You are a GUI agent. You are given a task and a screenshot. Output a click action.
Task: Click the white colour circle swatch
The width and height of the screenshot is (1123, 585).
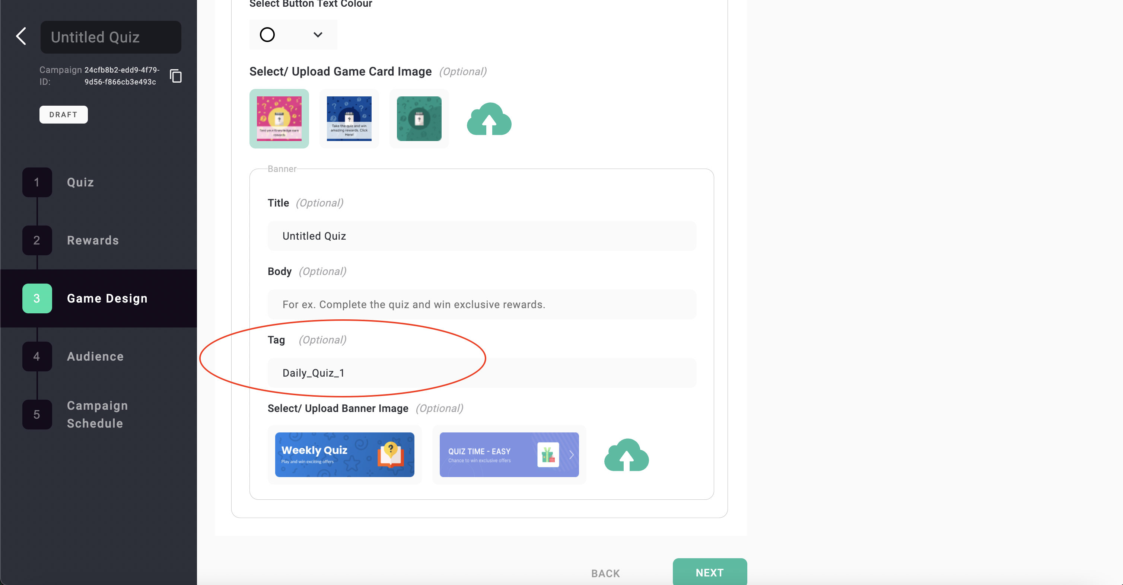(x=267, y=34)
